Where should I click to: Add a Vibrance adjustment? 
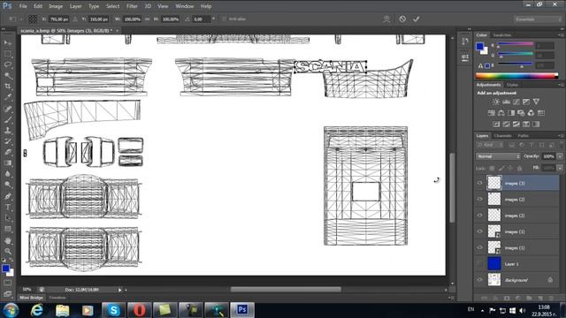click(x=536, y=102)
